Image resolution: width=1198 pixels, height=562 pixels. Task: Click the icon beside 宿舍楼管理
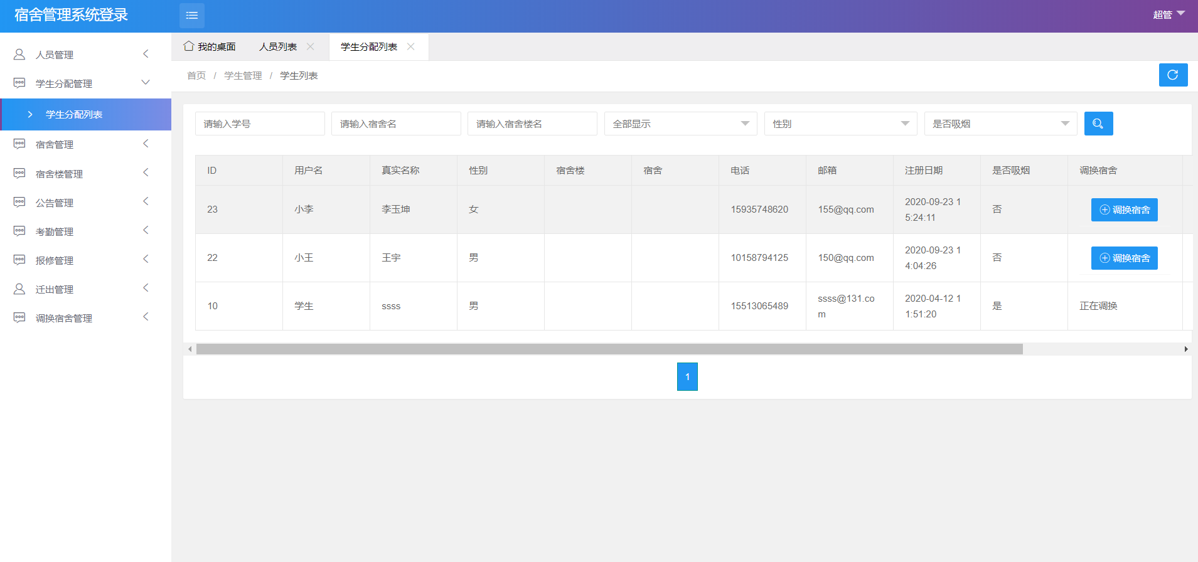tap(19, 174)
